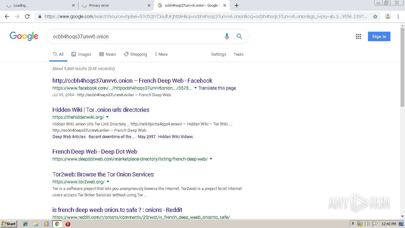Image resolution: width=405 pixels, height=228 pixels.
Task: Click the address bar URL
Action: point(206,16)
